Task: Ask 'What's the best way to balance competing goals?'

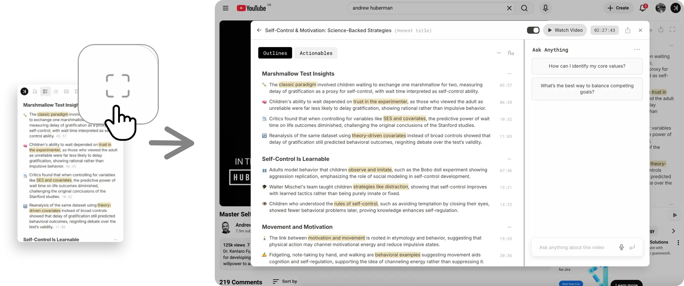Action: pyautogui.click(x=587, y=89)
